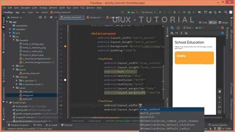Expand the ic_launcher_round mipmap item

click(17, 84)
